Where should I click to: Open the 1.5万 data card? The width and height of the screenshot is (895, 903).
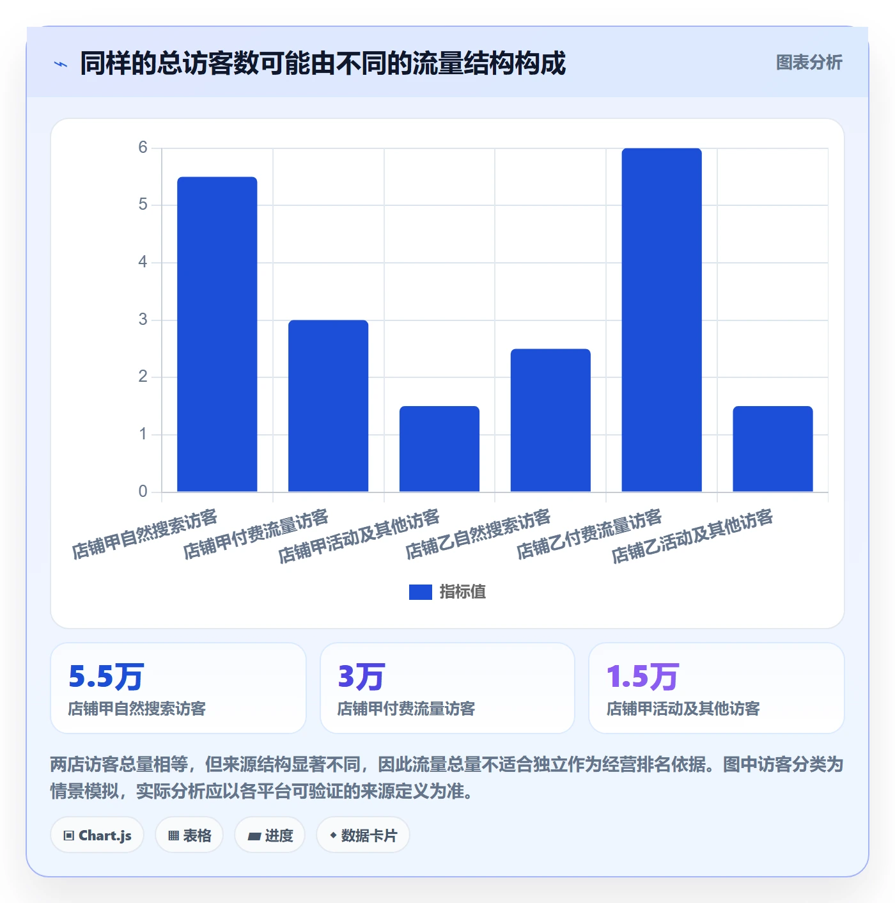click(x=717, y=688)
